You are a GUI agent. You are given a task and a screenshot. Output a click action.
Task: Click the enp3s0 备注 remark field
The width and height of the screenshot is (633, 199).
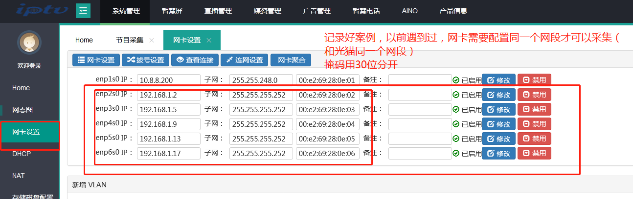click(x=420, y=109)
